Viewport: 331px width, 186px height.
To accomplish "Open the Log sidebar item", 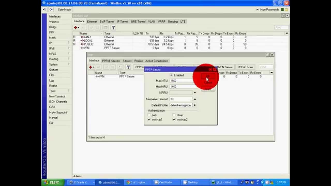I will click(x=51, y=80).
